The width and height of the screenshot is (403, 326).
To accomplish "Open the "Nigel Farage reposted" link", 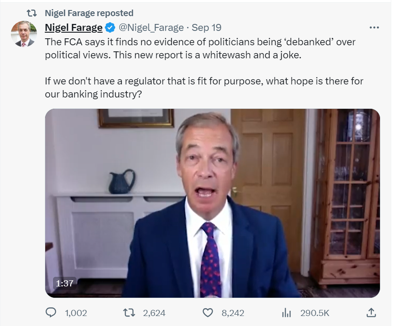I will click(x=89, y=13).
